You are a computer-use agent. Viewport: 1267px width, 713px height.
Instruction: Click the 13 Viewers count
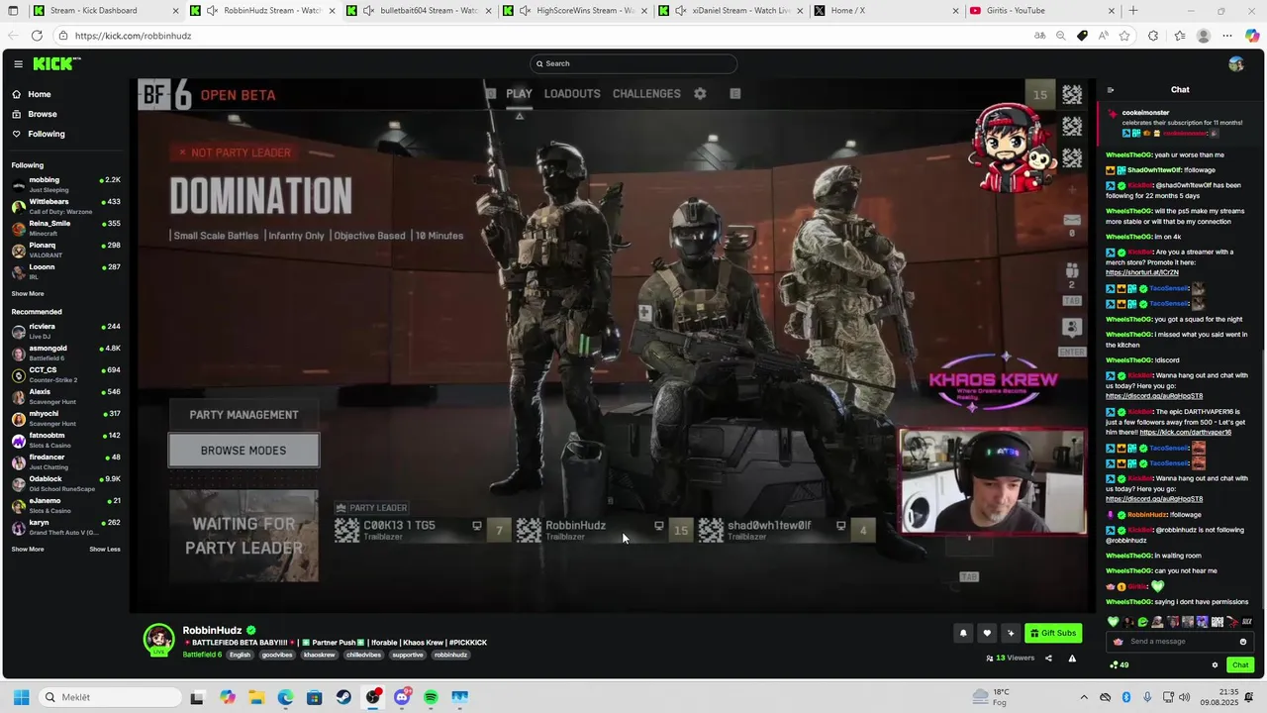[x=1010, y=658]
